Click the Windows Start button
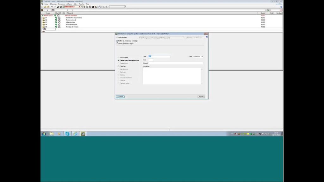 click(x=44, y=134)
